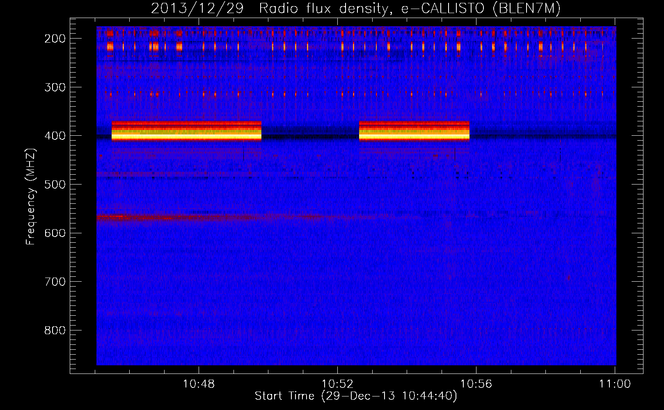Screen dimensions: 664x410
Task: Click the second bright emission band near 400 MHz
Action: coord(414,131)
